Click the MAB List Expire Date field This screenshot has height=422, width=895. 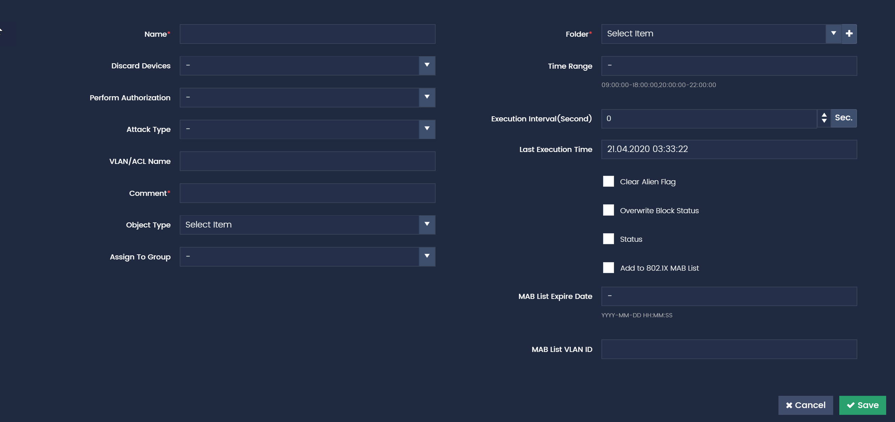click(729, 296)
